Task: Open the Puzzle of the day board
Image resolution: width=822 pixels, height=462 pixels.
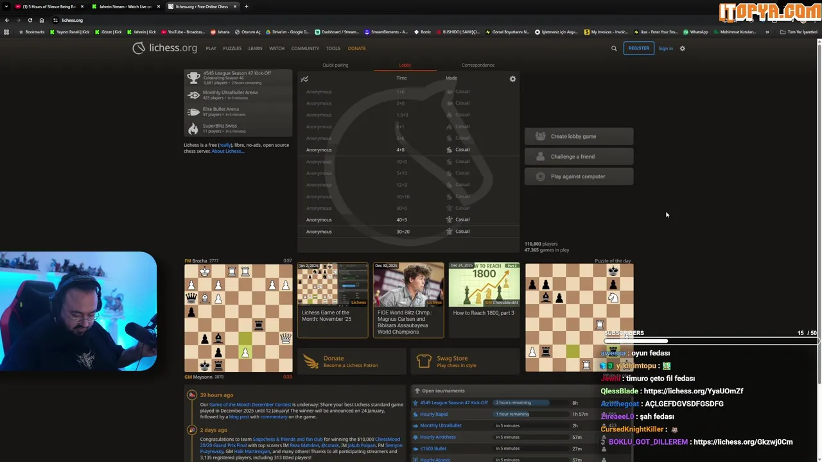Action: coord(579,318)
